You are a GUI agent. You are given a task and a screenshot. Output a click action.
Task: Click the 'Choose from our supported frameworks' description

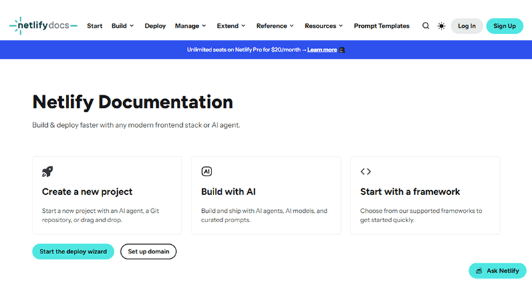point(421,216)
